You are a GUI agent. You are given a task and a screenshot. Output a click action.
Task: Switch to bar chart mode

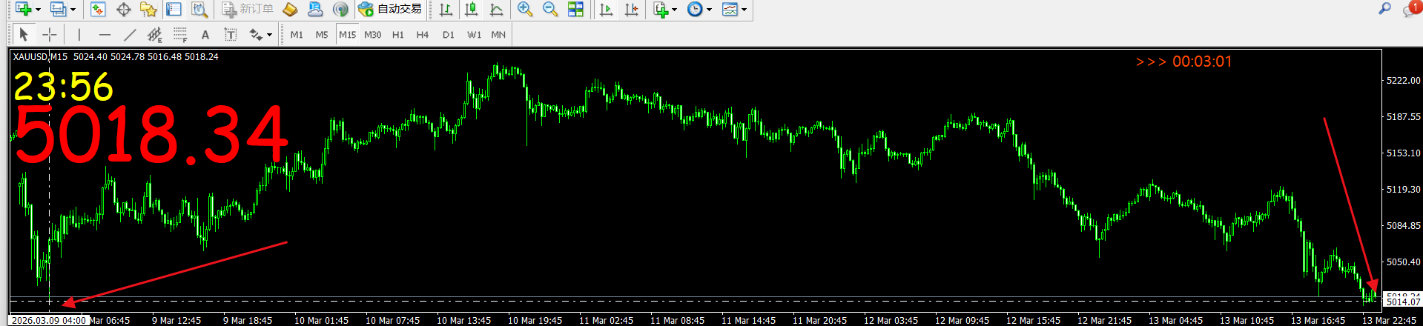(x=446, y=9)
